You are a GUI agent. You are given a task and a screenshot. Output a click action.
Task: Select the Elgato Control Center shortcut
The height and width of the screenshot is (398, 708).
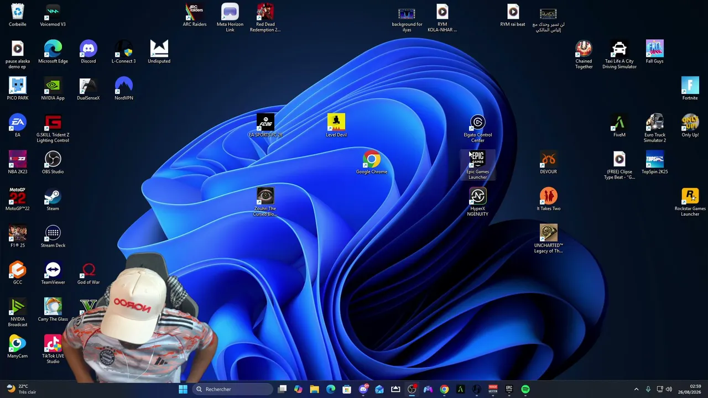click(x=478, y=129)
